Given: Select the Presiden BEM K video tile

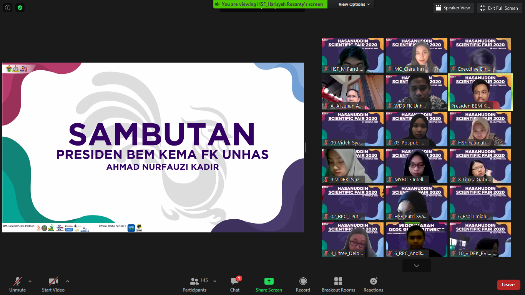Looking at the screenshot, I should tap(480, 92).
